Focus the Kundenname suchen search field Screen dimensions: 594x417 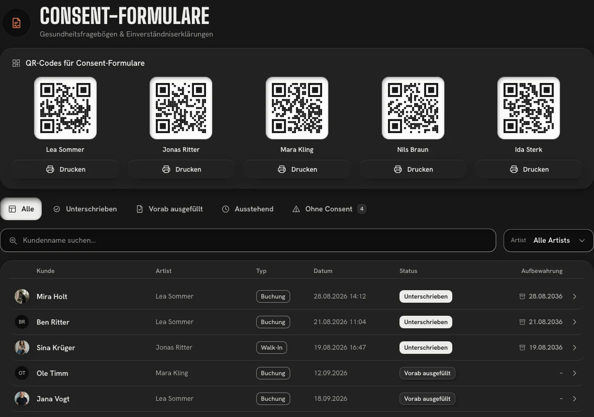[248, 241]
